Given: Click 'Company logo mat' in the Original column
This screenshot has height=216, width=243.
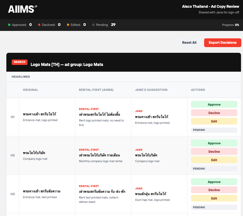Looking at the screenshot, I should [x=35, y=159].
